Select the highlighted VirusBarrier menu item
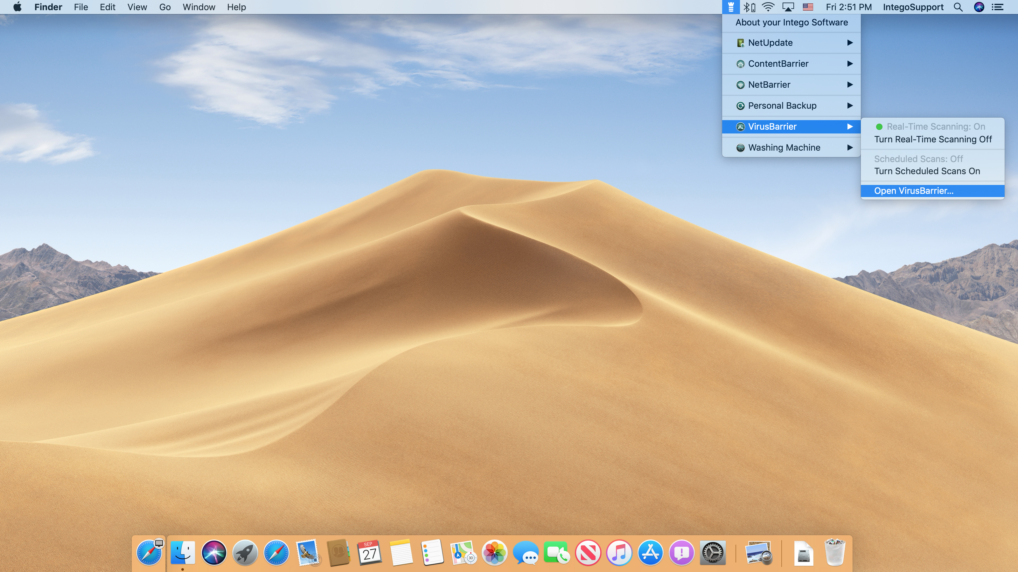The image size is (1018, 572). click(x=791, y=127)
